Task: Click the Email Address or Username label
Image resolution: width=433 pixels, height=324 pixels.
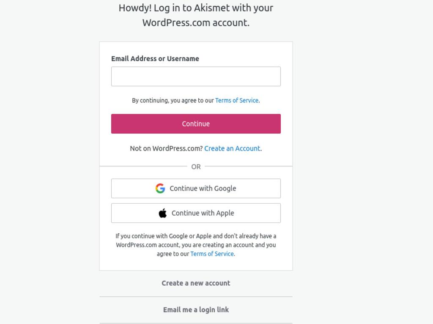Action: 155,59
